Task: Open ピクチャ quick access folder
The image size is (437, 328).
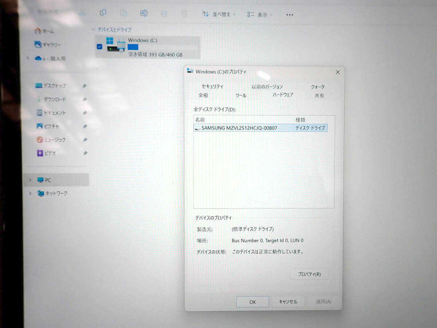Action: tap(48, 126)
